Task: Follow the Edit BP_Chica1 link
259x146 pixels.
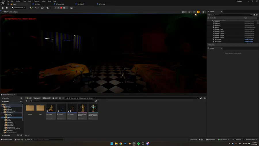Action: coord(249,41)
